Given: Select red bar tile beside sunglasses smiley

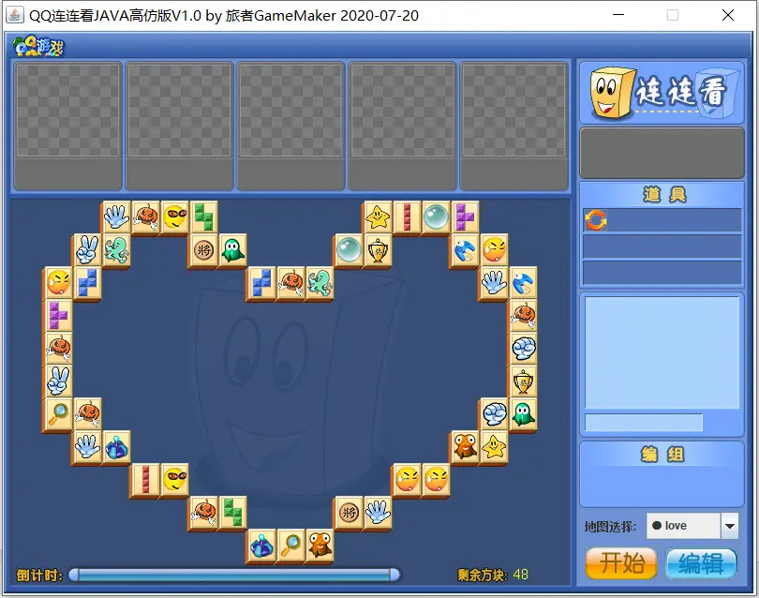Looking at the screenshot, I should (x=145, y=480).
